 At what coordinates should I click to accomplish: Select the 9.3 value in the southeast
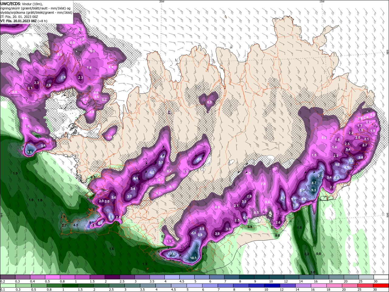(314, 190)
